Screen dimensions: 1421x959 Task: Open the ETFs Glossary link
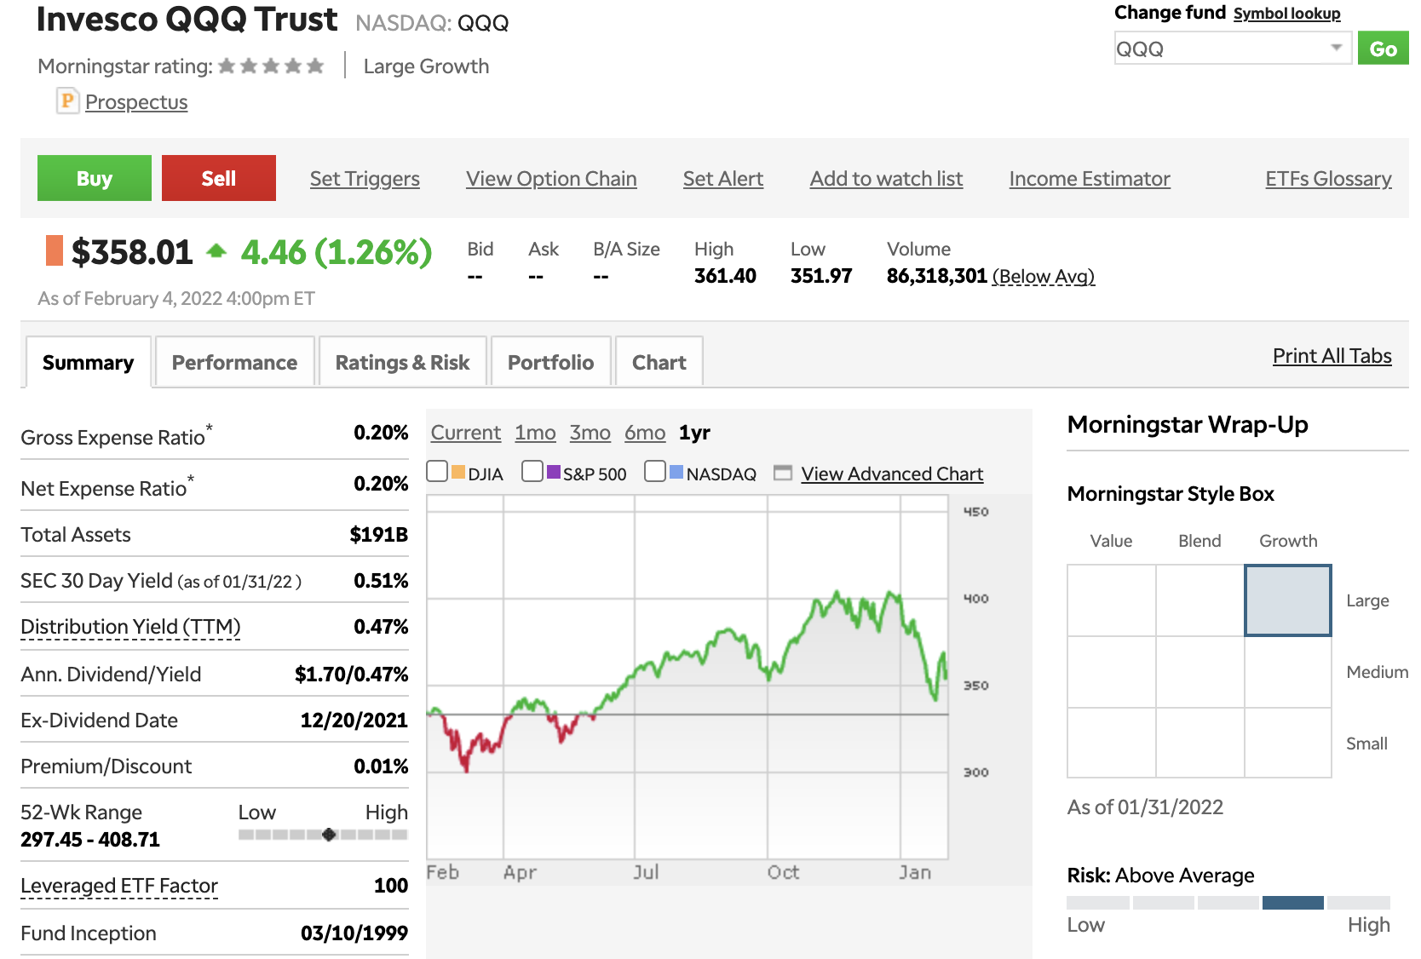1328,179
